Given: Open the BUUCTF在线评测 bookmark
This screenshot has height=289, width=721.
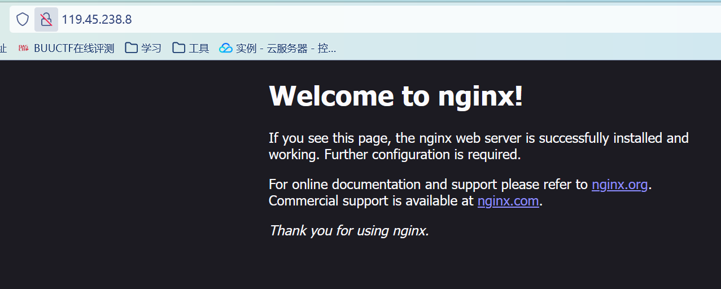Looking at the screenshot, I should [x=66, y=49].
